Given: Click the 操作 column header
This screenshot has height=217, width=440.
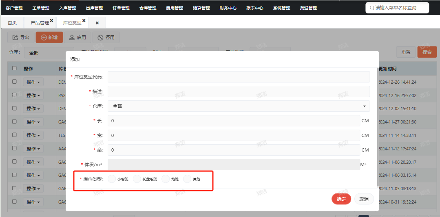Looking at the screenshot, I should (29, 69).
